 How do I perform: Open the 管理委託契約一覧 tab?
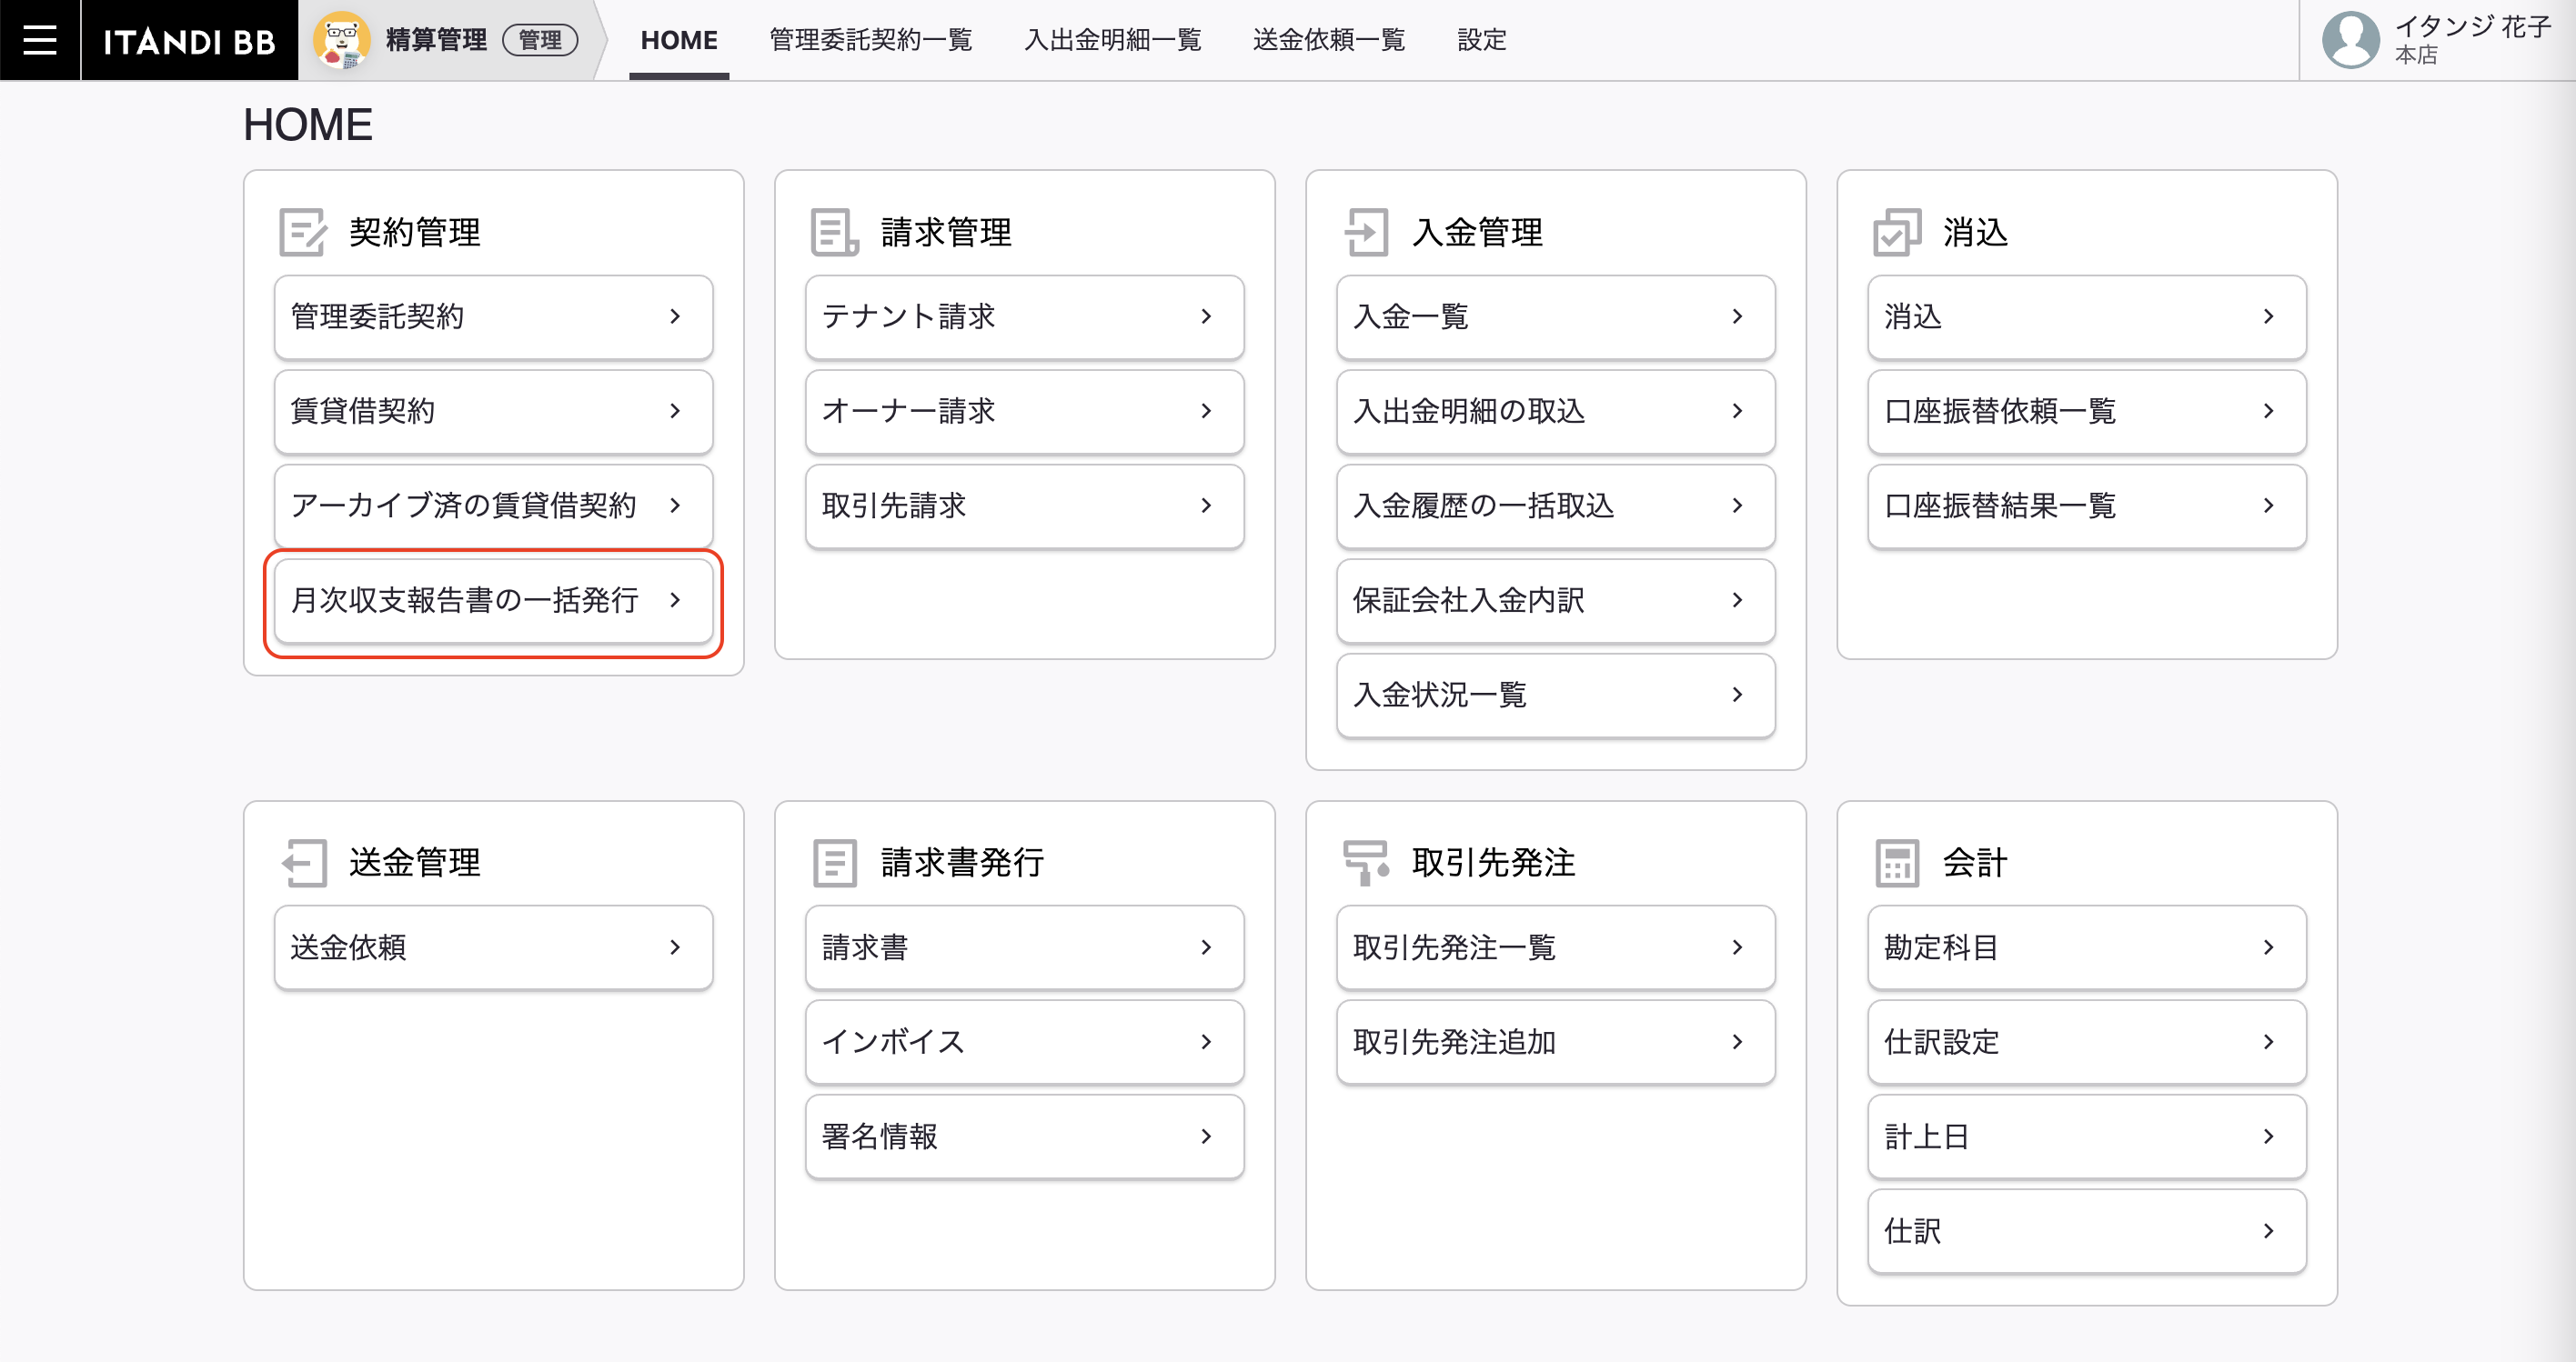[x=870, y=40]
